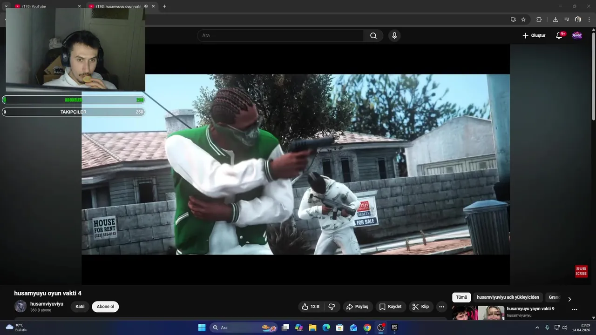Screen dimensions: 596x335
Task: Switch to the first (176) YouTube tab
Action: (44, 7)
